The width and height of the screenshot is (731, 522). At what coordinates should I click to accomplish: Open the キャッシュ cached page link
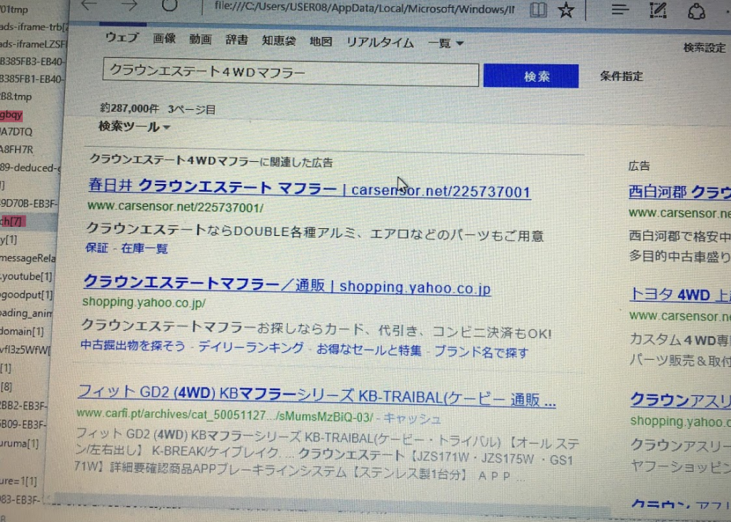coord(412,419)
